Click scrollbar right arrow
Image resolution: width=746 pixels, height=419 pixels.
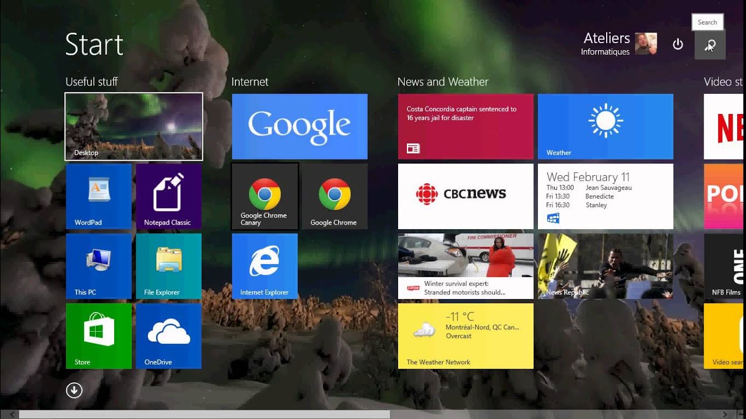[726, 414]
